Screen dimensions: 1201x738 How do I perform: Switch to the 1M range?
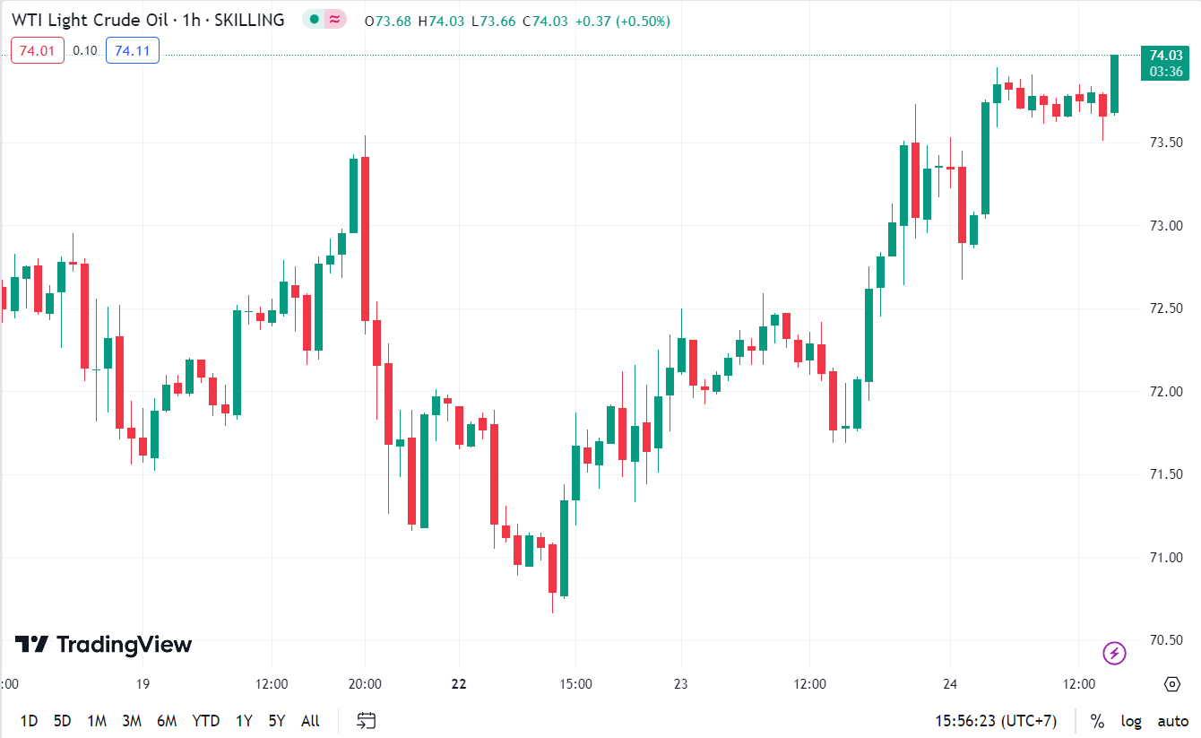[97, 721]
